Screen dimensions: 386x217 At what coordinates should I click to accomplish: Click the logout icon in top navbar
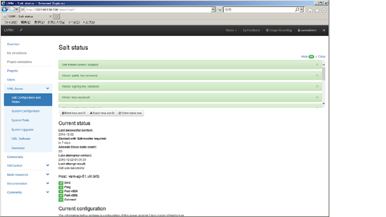[x=324, y=30]
